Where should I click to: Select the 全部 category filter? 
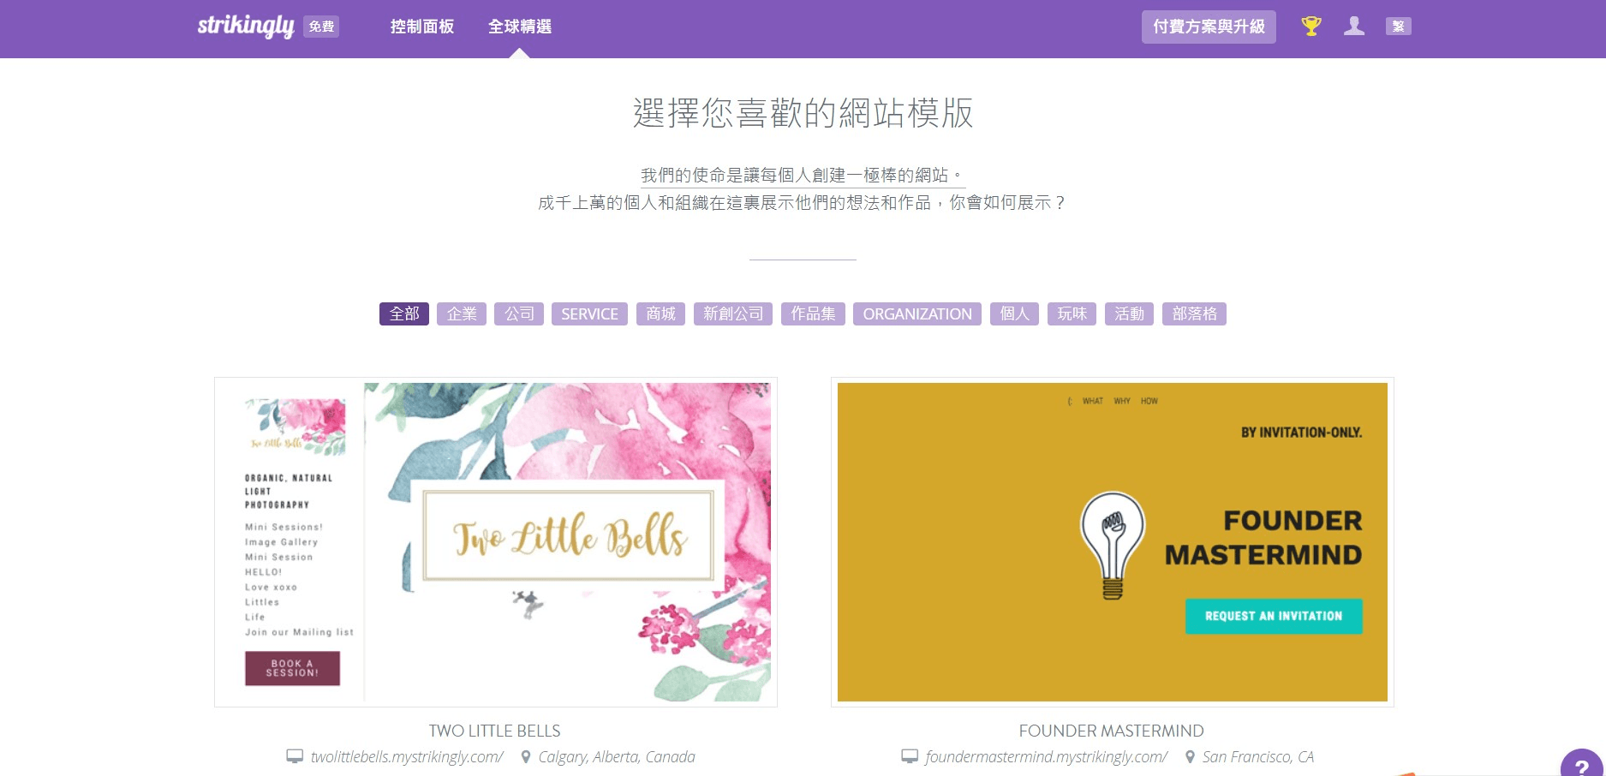pos(404,313)
